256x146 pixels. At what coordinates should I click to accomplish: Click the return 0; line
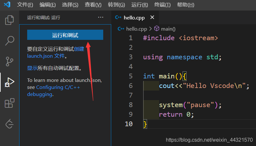pyautogui.click(x=176, y=114)
